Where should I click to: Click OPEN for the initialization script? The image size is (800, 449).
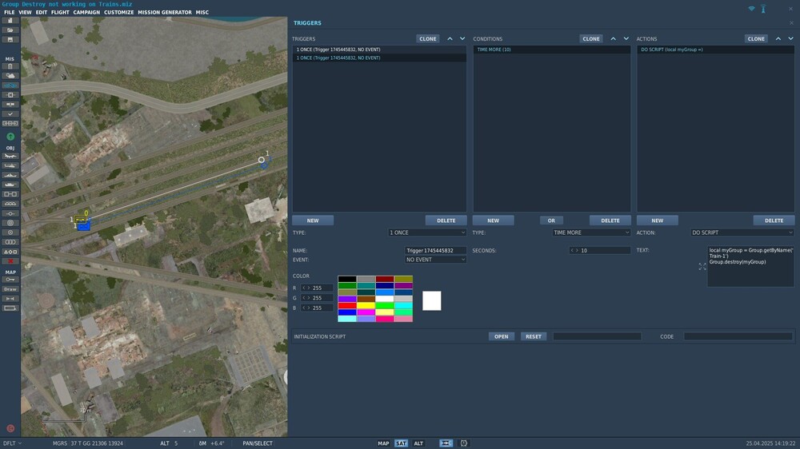click(x=501, y=336)
